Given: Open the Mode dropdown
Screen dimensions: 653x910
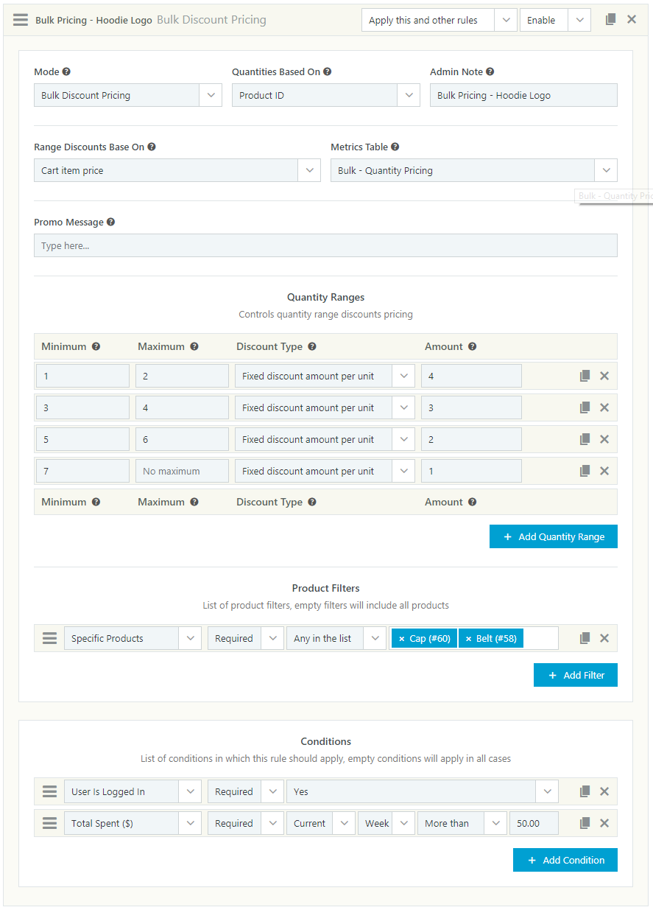Looking at the screenshot, I should pyautogui.click(x=210, y=95).
